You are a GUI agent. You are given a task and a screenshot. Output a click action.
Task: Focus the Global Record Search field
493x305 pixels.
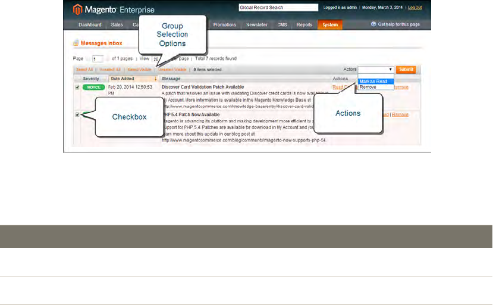click(278, 8)
